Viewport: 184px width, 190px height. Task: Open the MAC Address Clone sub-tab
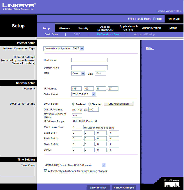click(108, 34)
